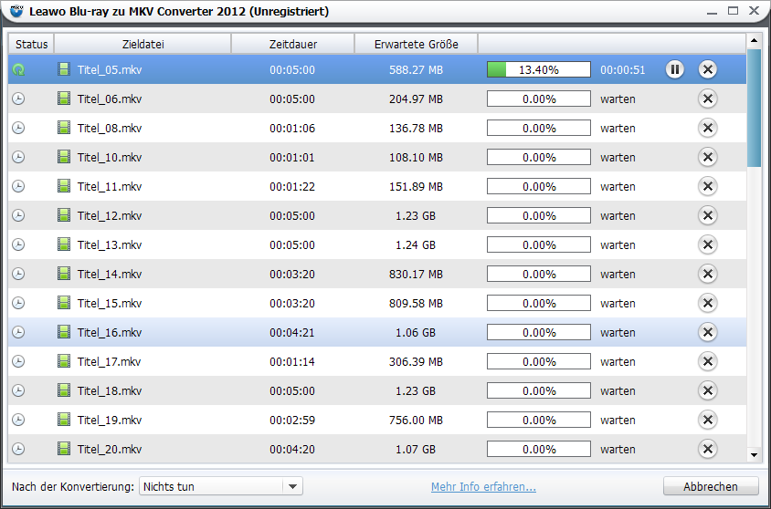
Task: Sort by the Zeitdauer column header
Action: [292, 44]
